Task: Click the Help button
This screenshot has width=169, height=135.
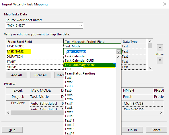Action: [12, 130]
